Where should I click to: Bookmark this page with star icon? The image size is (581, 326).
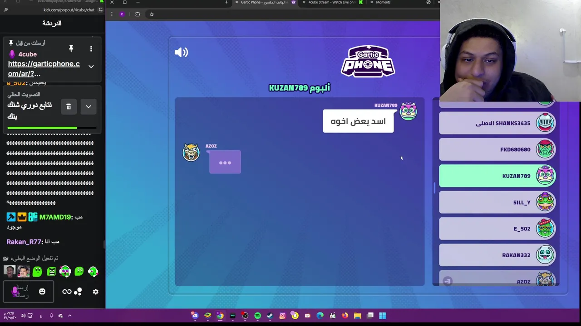(x=152, y=14)
